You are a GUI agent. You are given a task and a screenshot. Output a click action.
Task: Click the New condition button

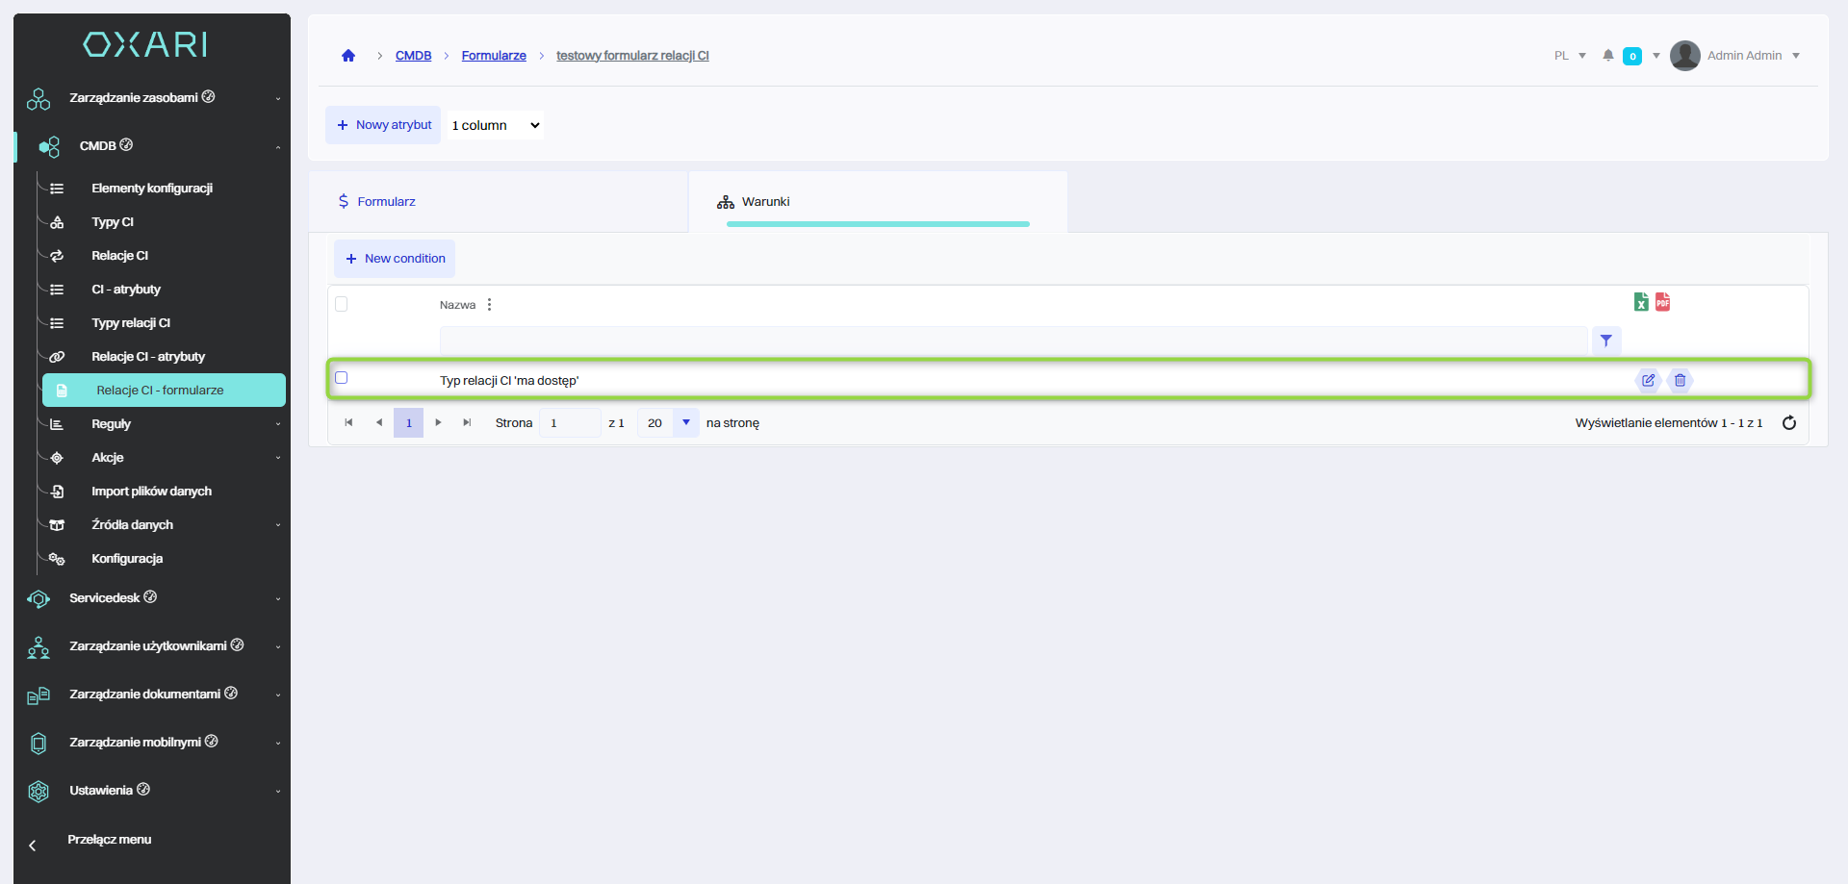click(x=395, y=259)
